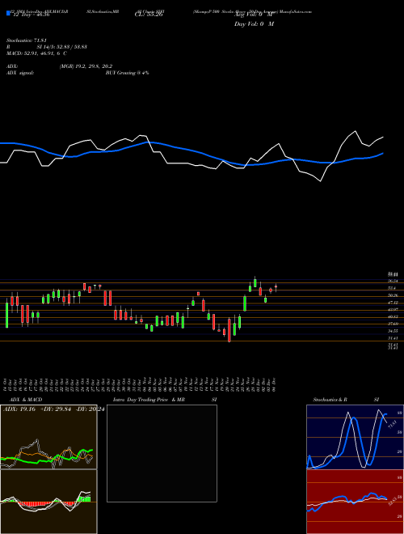Click the 'SI 14/3: 52.83 / 53.83' value
Screen dimensions: 404x534
point(62,47)
